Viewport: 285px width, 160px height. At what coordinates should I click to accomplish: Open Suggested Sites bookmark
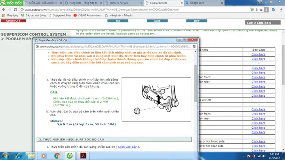click(x=60, y=15)
